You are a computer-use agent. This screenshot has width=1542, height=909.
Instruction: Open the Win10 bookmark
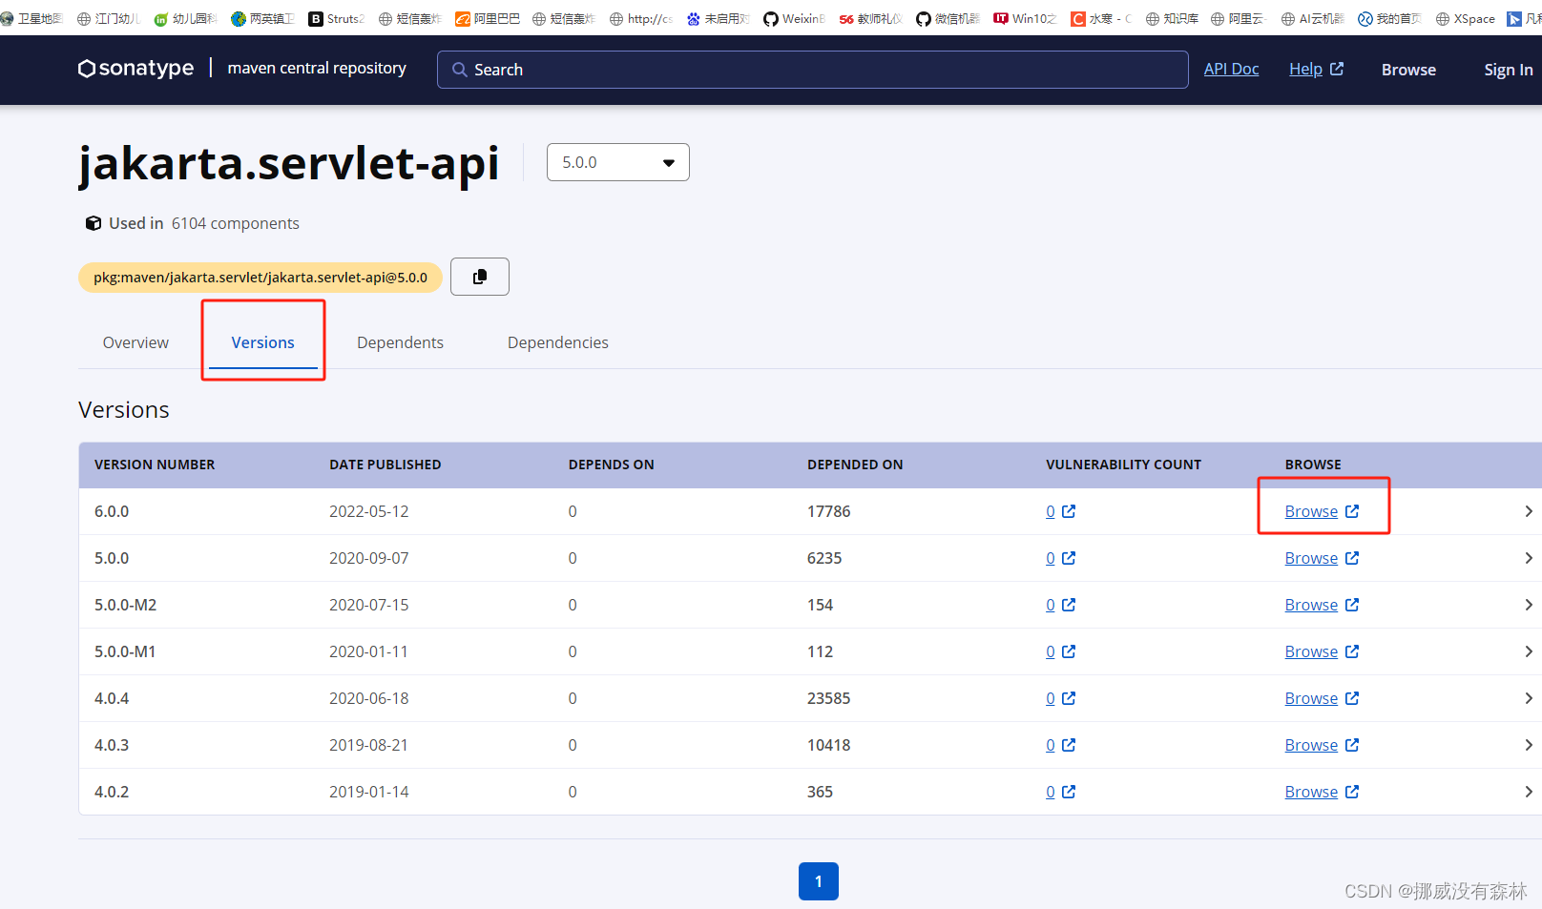[1025, 18]
